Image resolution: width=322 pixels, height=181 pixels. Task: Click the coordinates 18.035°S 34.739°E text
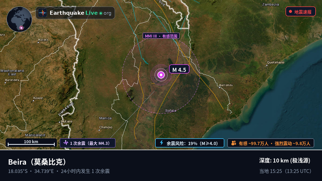(31, 171)
